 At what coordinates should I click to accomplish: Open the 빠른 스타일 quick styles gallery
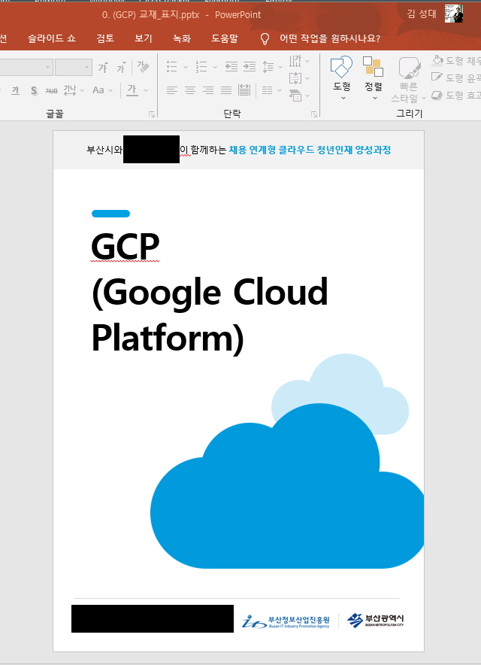click(409, 80)
